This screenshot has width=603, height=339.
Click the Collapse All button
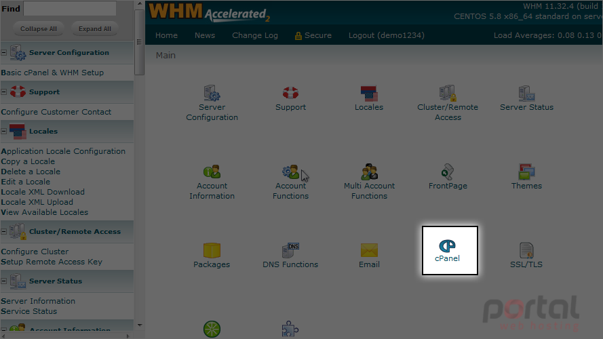click(39, 29)
